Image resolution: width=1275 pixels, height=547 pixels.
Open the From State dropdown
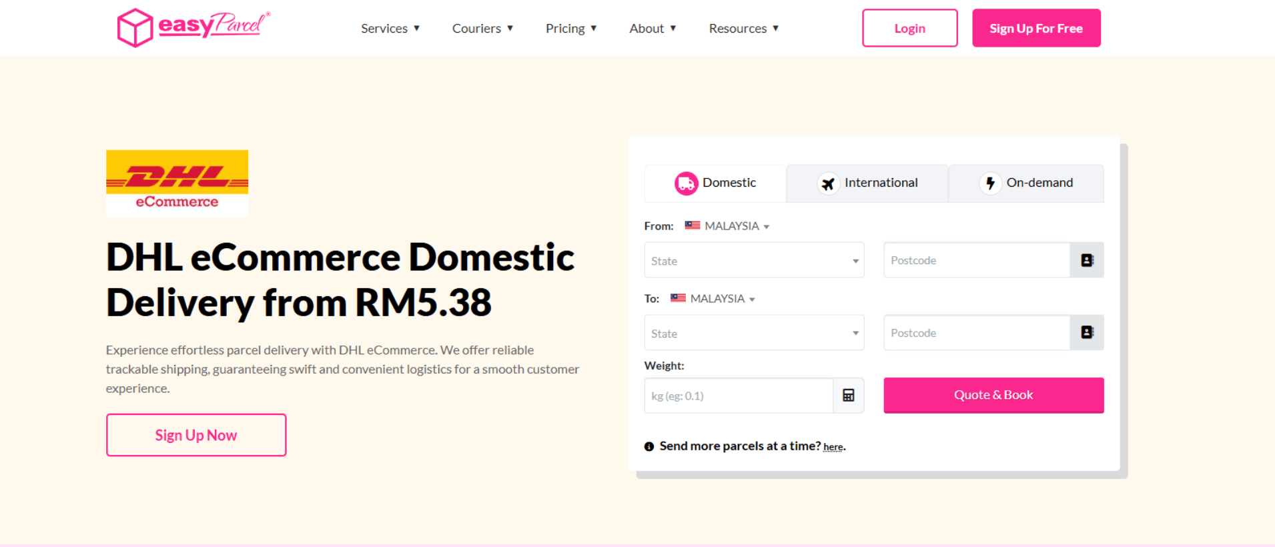click(754, 260)
